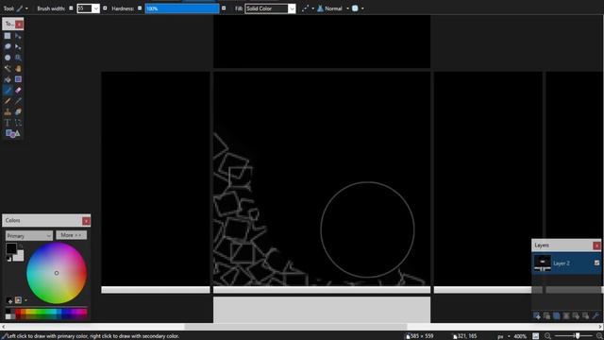Open the Brush width dropdown arrow

pyautogui.click(x=96, y=8)
